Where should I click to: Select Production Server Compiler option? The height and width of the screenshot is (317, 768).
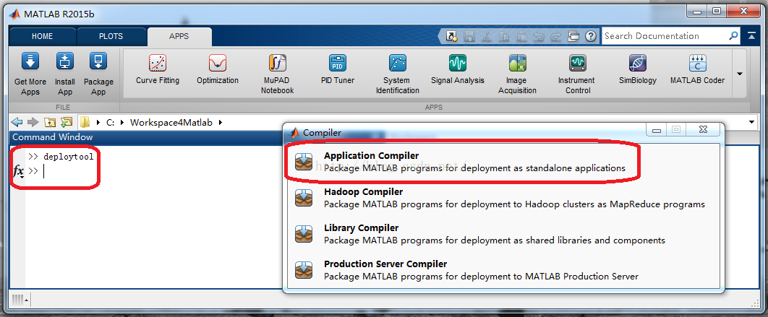tap(503, 270)
